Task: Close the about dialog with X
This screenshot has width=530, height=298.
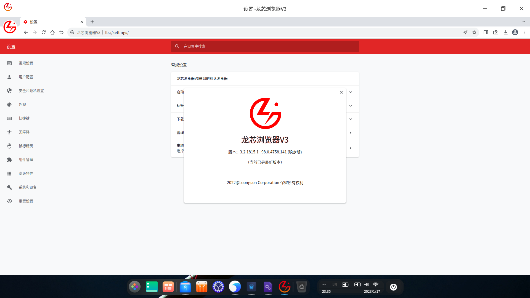Action: pyautogui.click(x=341, y=92)
